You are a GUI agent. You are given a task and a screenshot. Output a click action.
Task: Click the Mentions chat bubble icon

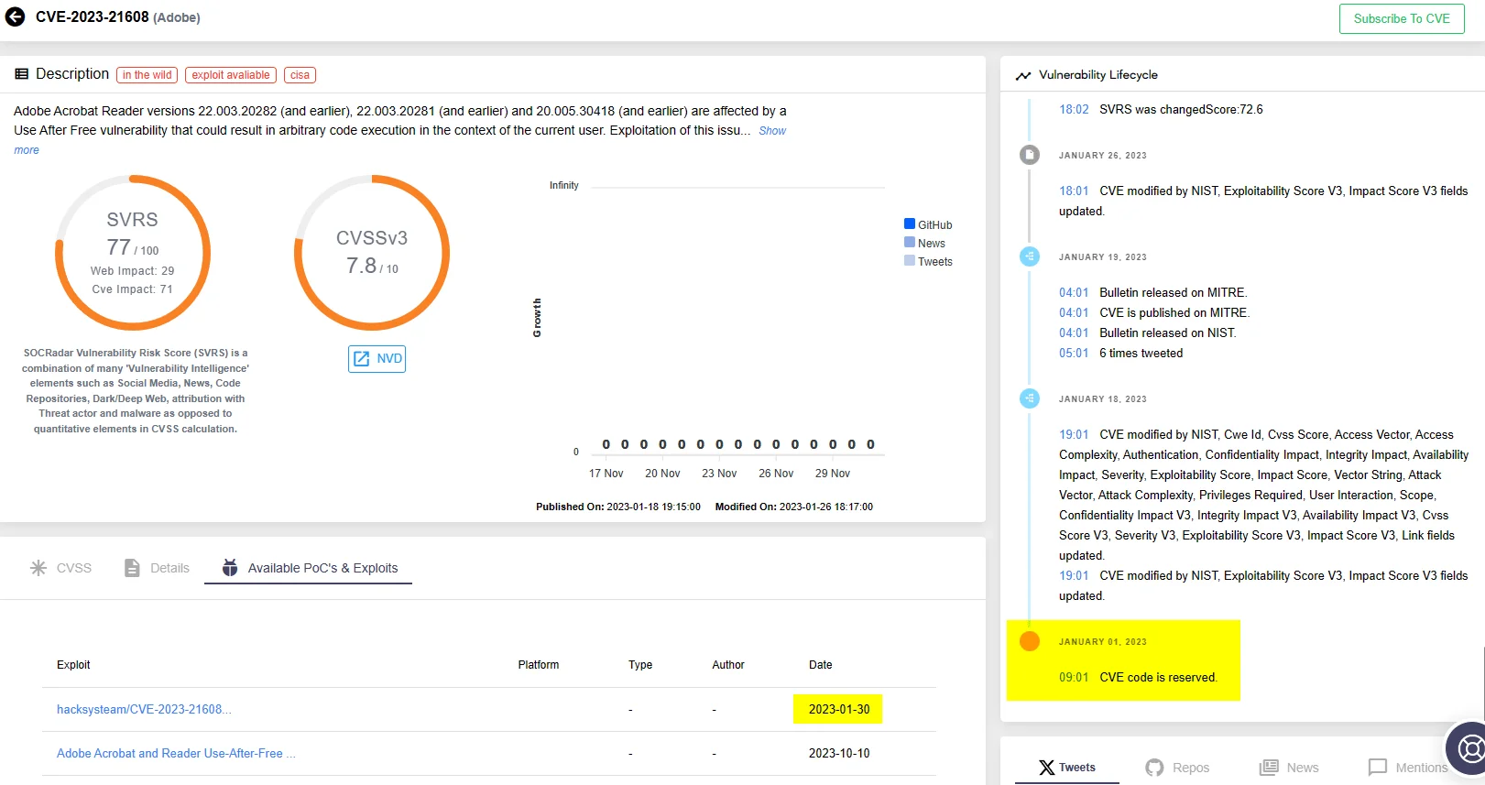pos(1378,768)
